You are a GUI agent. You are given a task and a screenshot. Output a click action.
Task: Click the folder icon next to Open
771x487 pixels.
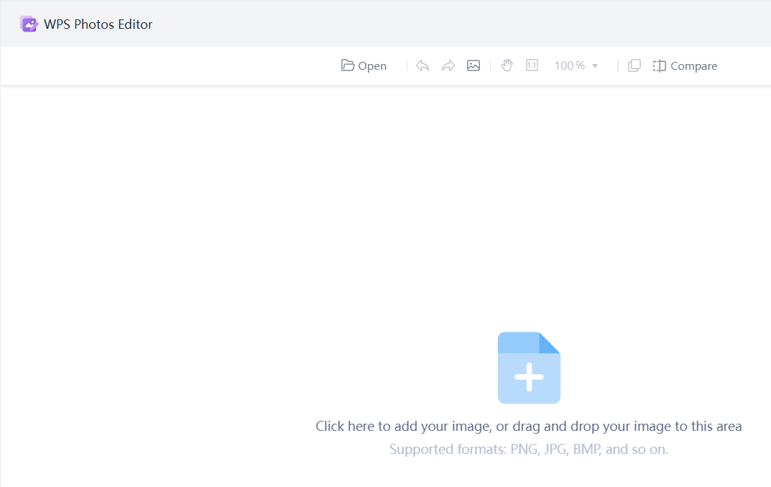pos(347,65)
